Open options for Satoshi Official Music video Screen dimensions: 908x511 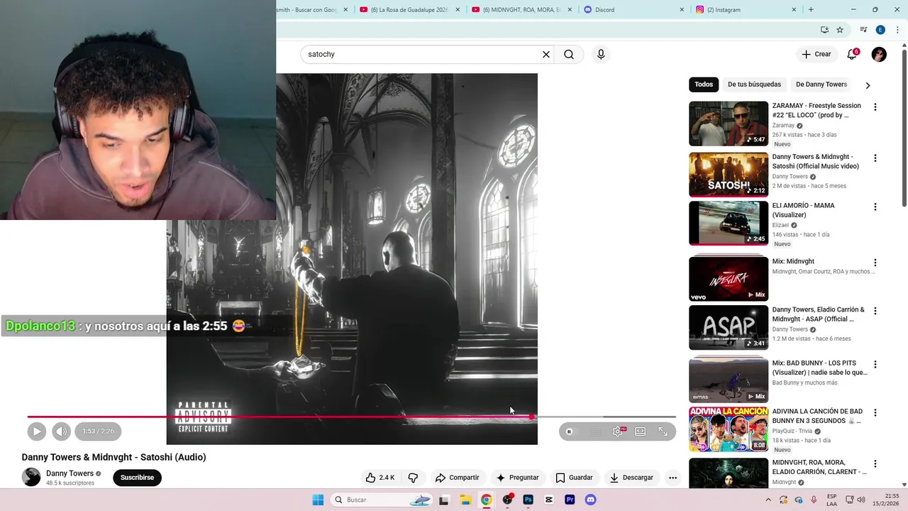(x=875, y=158)
